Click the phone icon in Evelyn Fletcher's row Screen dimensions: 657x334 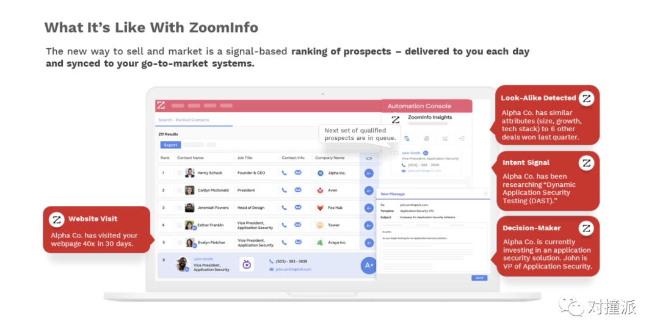284,242
